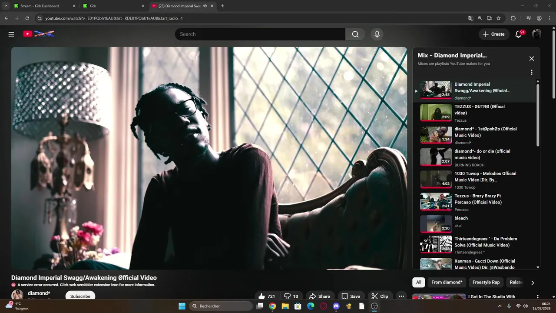Play Thirteendegrees ° - Da Problem Solva
The image size is (556, 313).
pyautogui.click(x=474, y=245)
